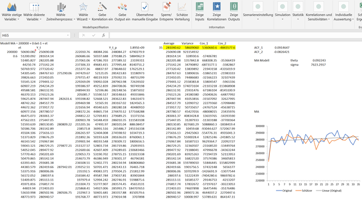Screen dimensions: 362x202
Task: Click the Wähle diskrete Variable icon
Action: click(x=34, y=7)
